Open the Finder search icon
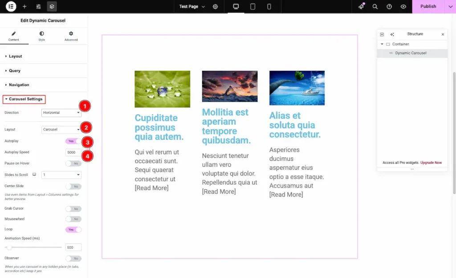456x278 pixels. [x=375, y=7]
